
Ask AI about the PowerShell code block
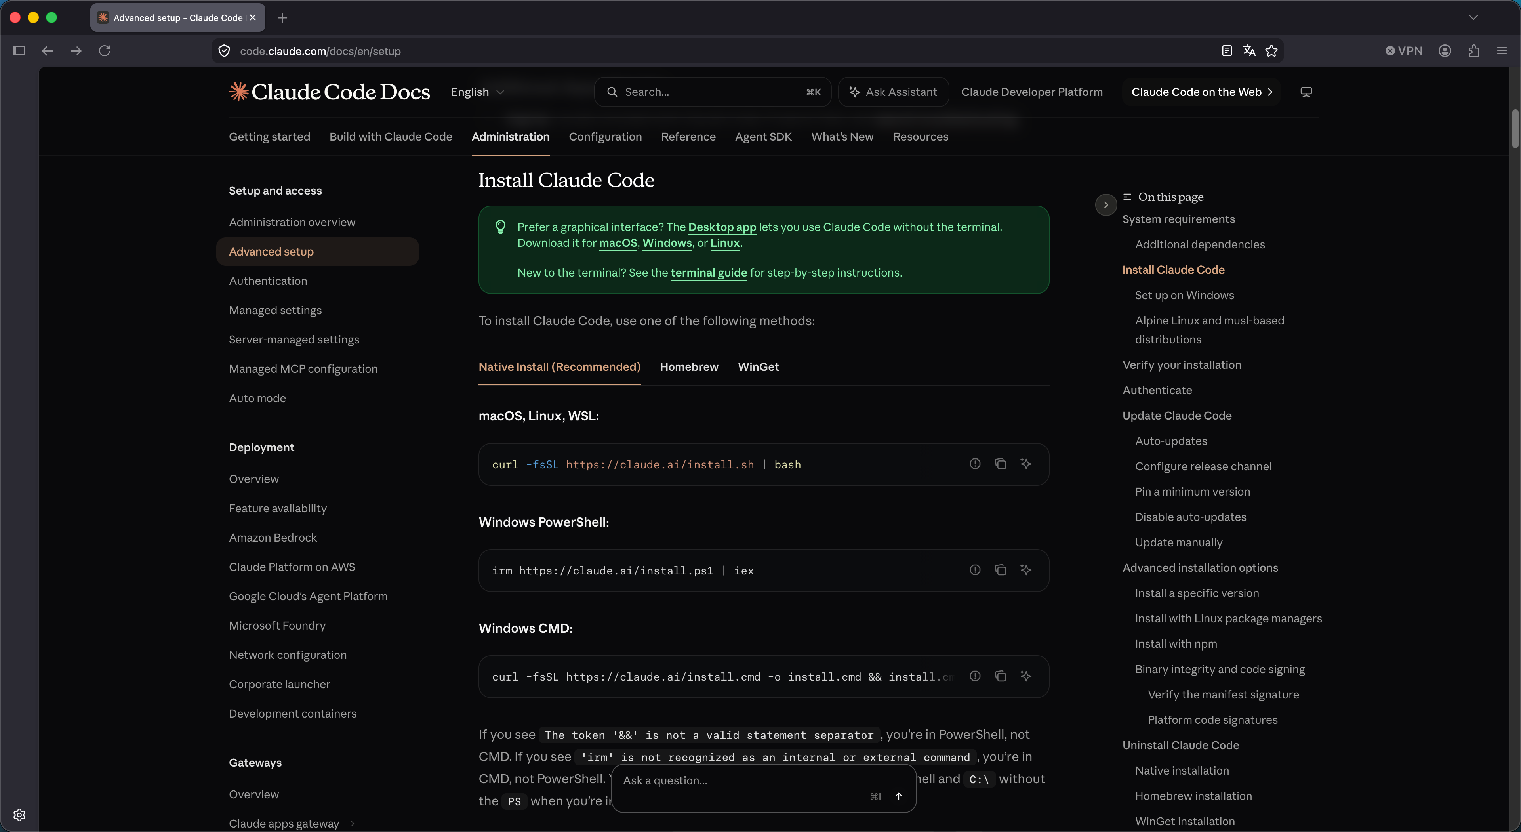[x=1025, y=570]
